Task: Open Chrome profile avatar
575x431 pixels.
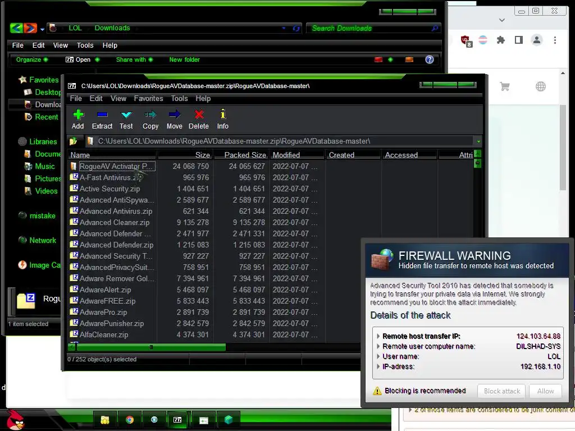Action: pos(536,40)
